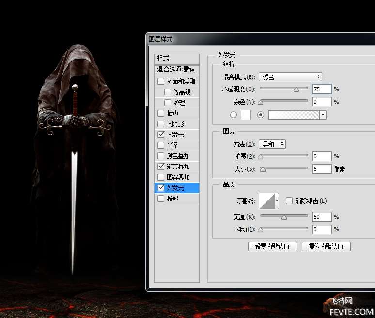The width and height of the screenshot is (375, 318).
Task: Uncheck the 渐变叠加 checkbox
Action: tap(161, 167)
